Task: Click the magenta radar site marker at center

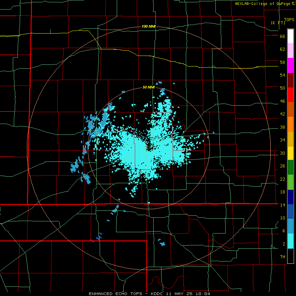Action: coord(146,146)
